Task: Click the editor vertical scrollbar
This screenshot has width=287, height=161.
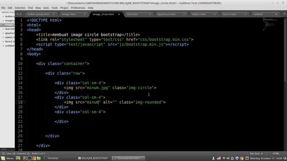Action: pyautogui.click(x=286, y=50)
